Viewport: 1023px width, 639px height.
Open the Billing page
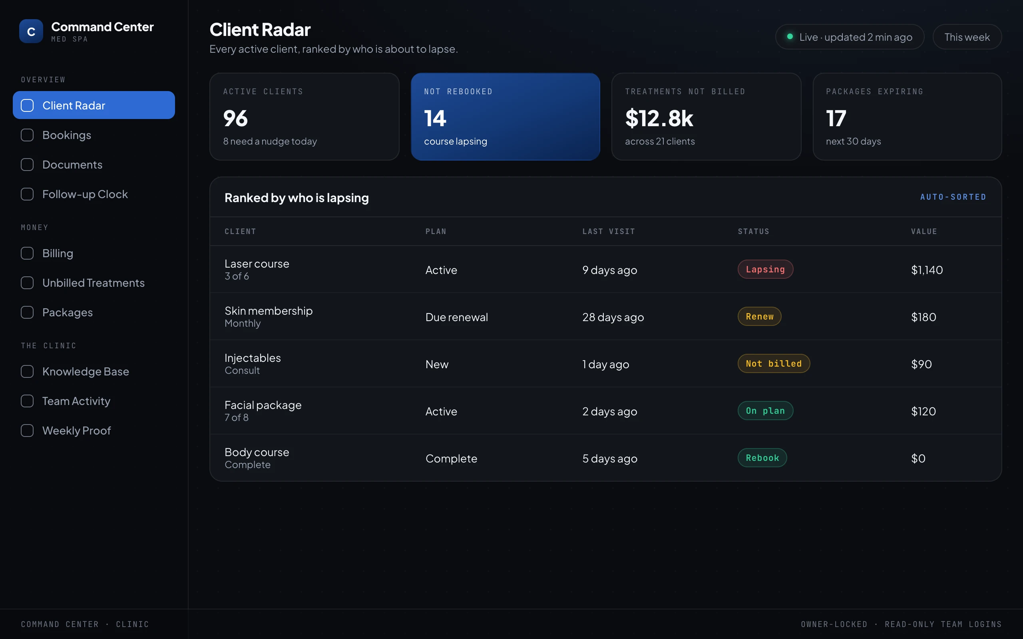[94, 253]
